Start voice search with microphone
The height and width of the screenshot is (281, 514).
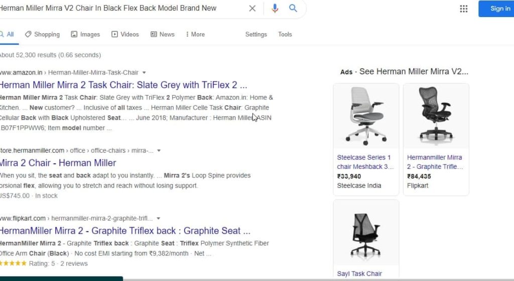tap(275, 9)
